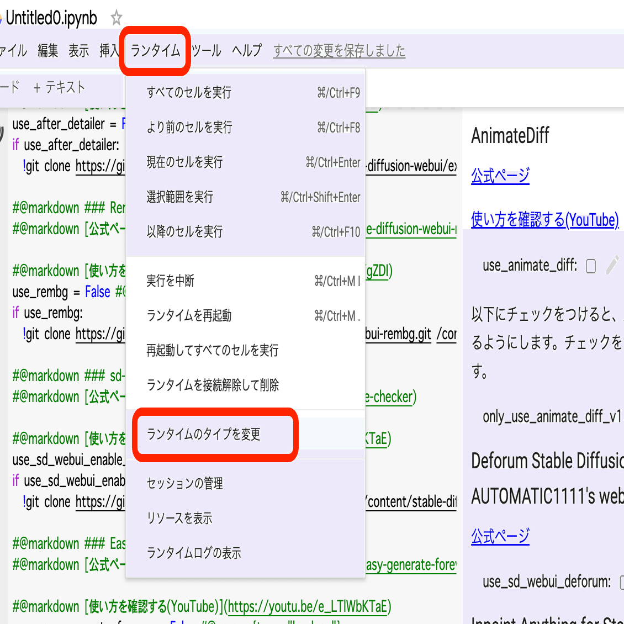Open the 公式ページ link under AUTOMATIC1111's webui

500,536
